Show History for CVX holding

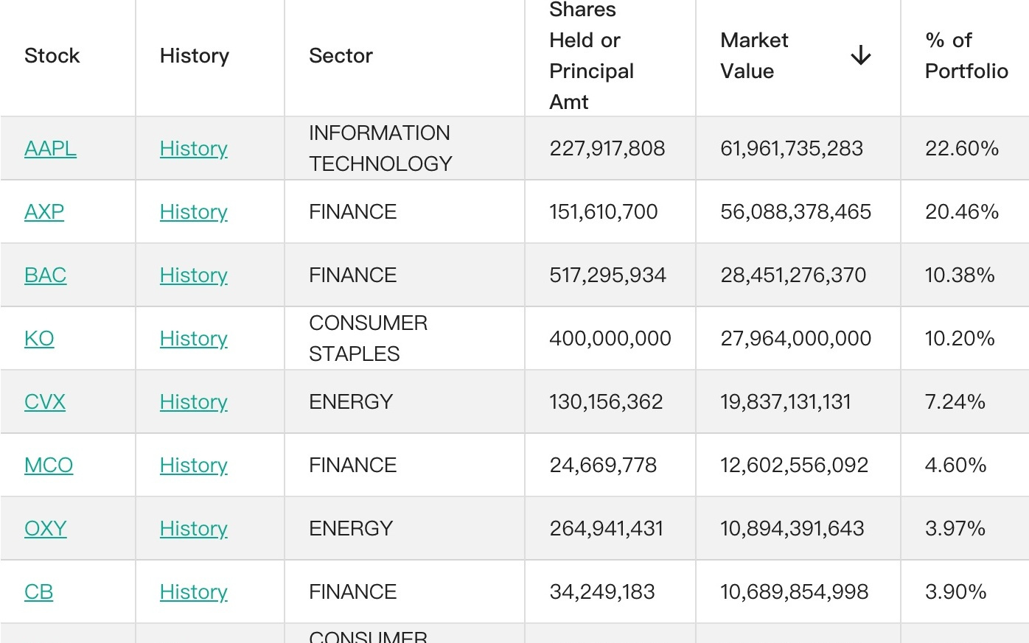pos(193,402)
